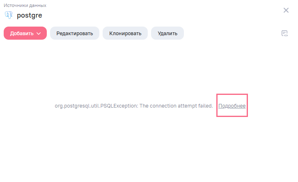Click the Редактировать button
The height and width of the screenshot is (182, 298).
point(75,34)
